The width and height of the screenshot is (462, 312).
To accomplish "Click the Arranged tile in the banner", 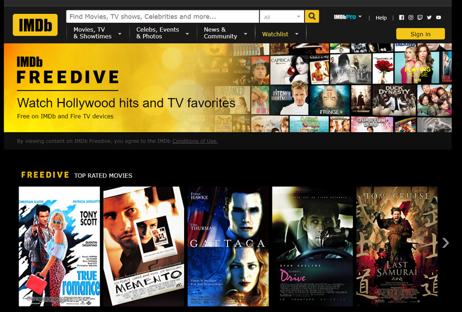I will point(232,100).
